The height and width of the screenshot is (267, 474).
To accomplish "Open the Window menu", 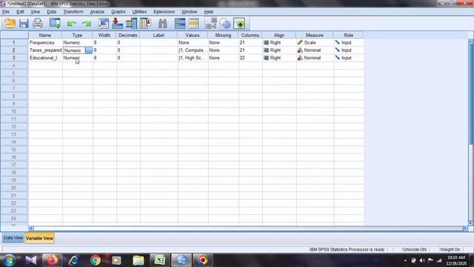I will coord(190,12).
